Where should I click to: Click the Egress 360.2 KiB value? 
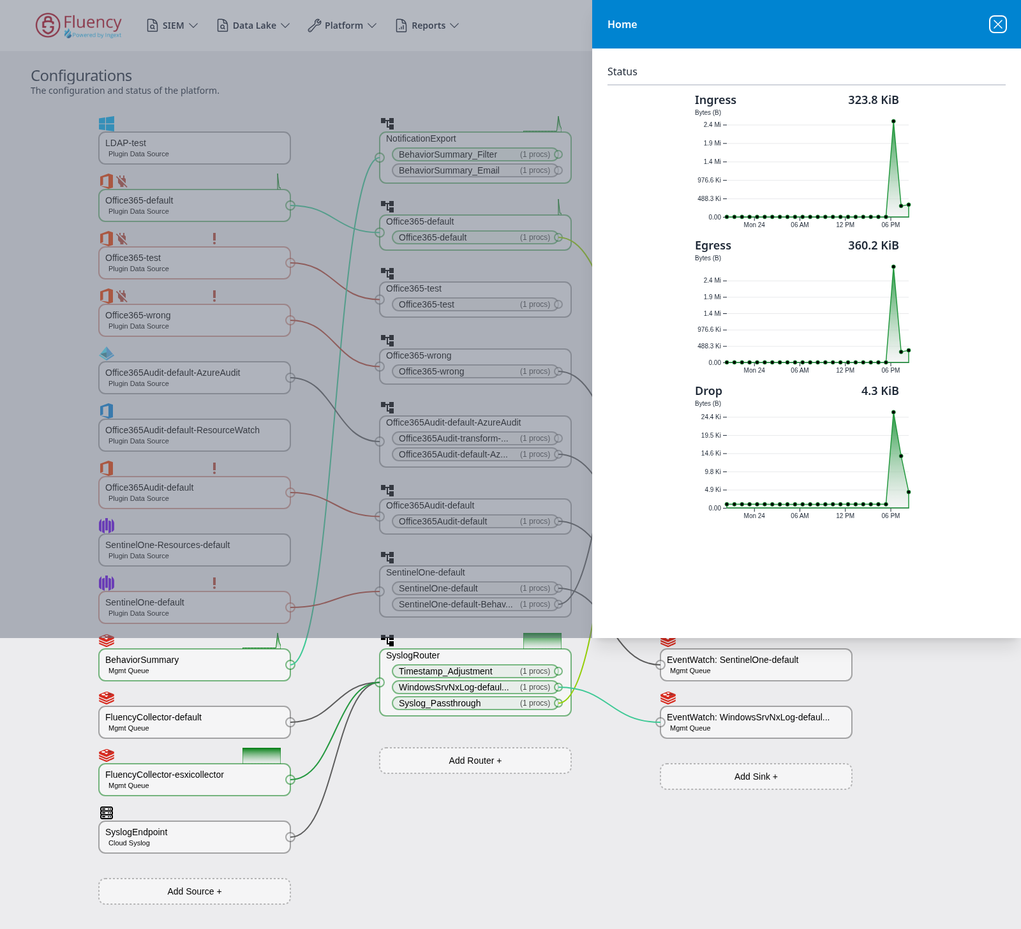click(873, 246)
